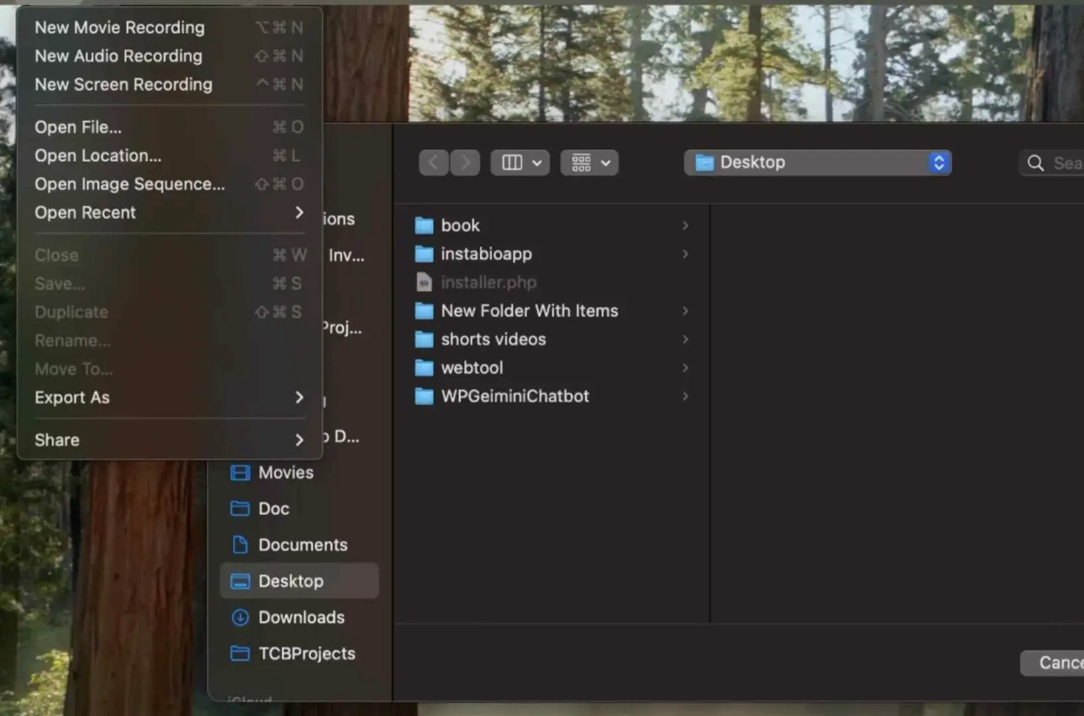Click the Documents page icon
1084x716 pixels.
(240, 545)
